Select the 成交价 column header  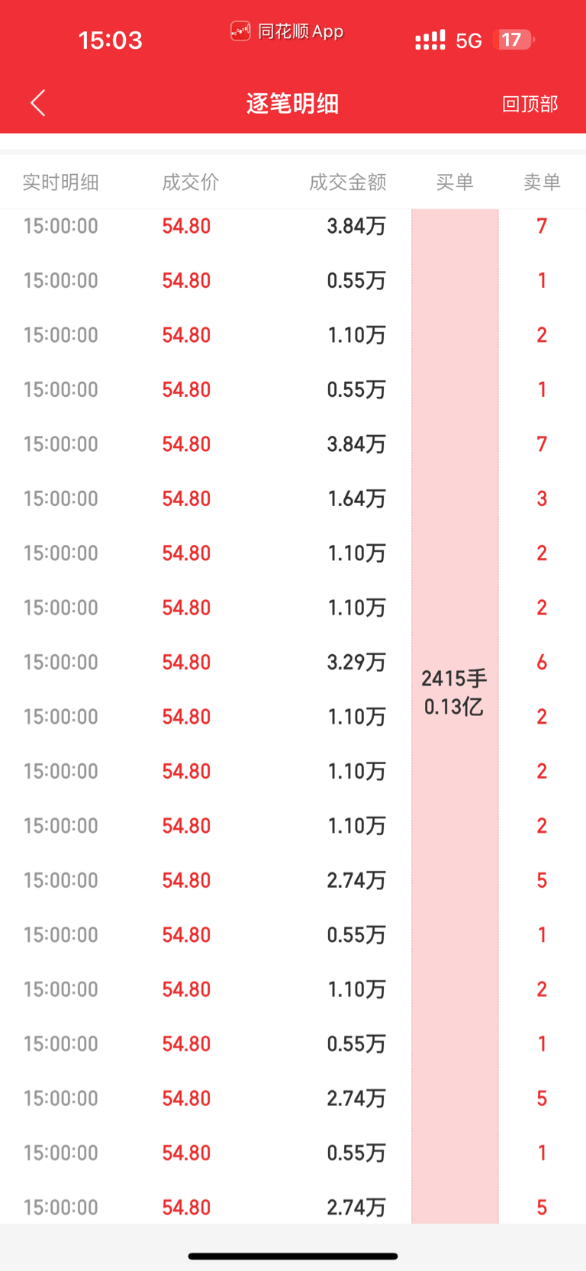click(x=191, y=182)
